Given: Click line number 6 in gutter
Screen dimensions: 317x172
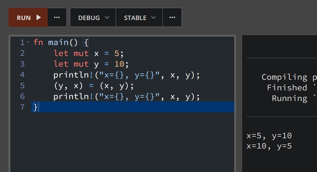Looking at the screenshot, I should 22,96.
